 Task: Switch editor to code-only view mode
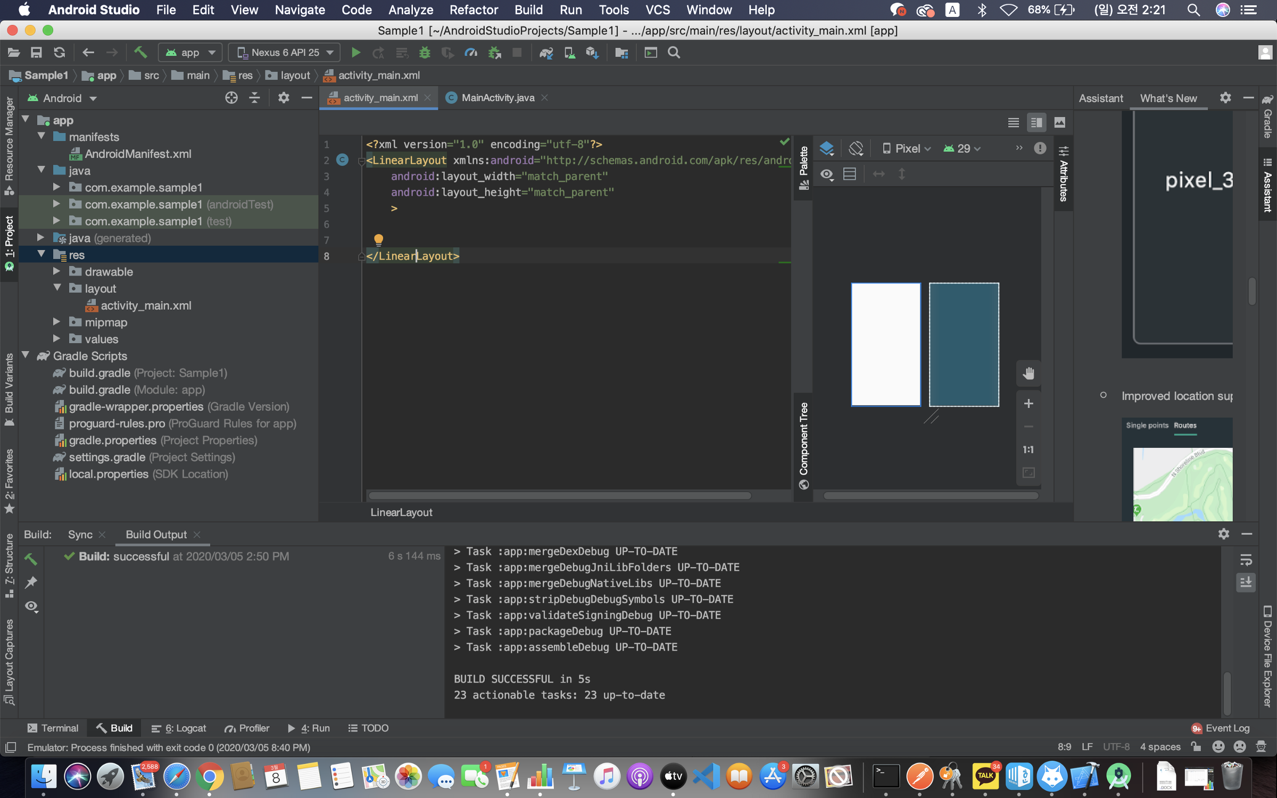point(1013,123)
